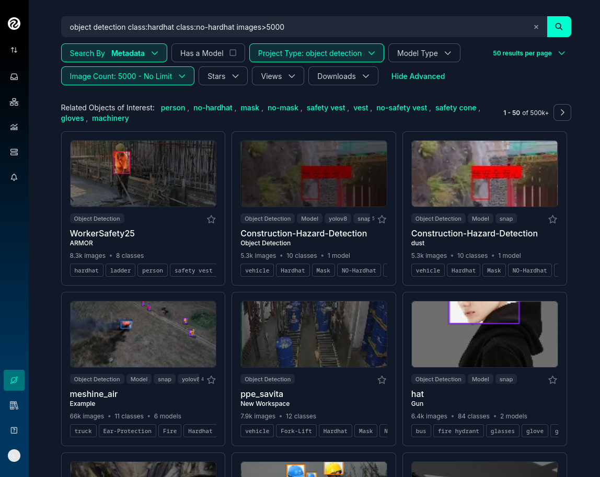Change the 50 results per page dropdown
This screenshot has height=477, width=600.
pyautogui.click(x=529, y=53)
